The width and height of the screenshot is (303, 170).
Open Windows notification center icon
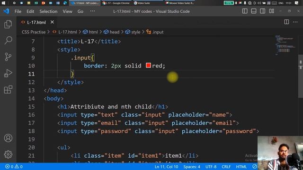pyautogui.click(x=297, y=3)
